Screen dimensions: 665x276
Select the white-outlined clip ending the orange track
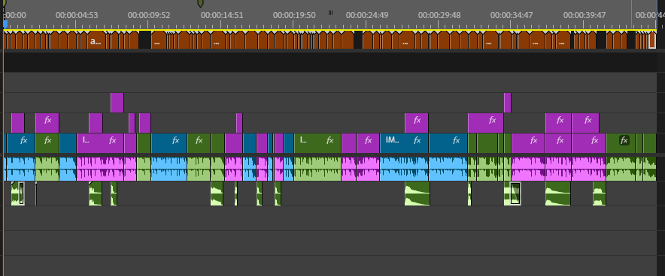click(x=652, y=41)
